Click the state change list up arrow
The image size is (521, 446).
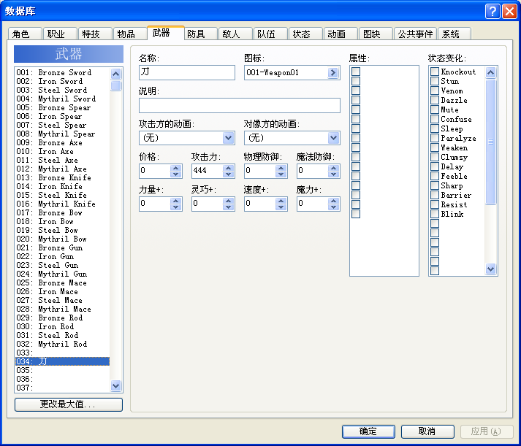(x=491, y=72)
